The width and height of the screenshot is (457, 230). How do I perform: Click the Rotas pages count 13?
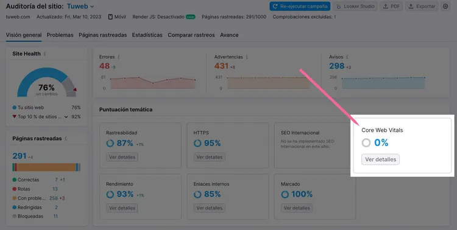(55, 189)
